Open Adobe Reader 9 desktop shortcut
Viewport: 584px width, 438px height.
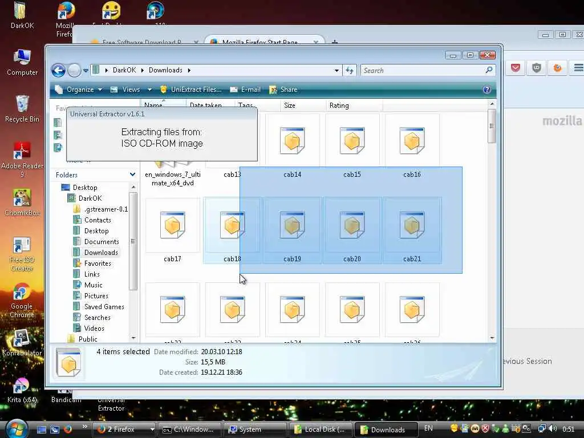22,160
